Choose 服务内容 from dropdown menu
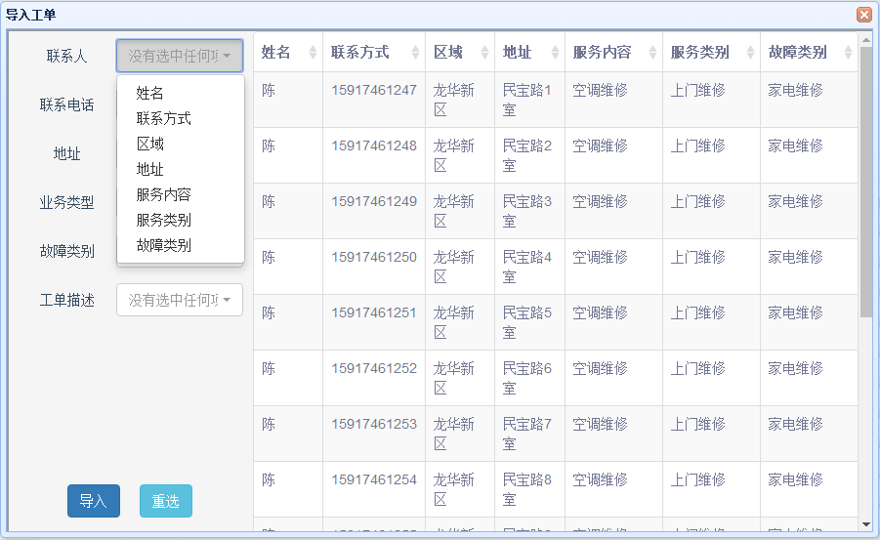This screenshot has width=880, height=540. tap(164, 194)
